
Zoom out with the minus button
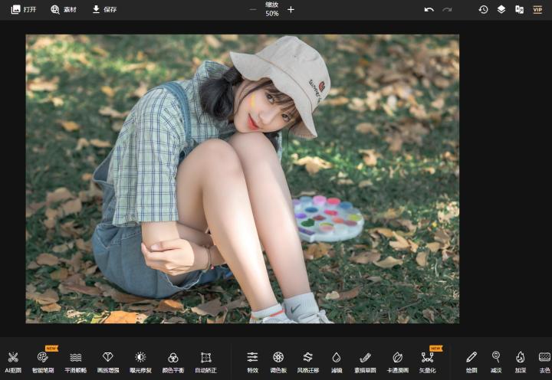click(x=253, y=10)
